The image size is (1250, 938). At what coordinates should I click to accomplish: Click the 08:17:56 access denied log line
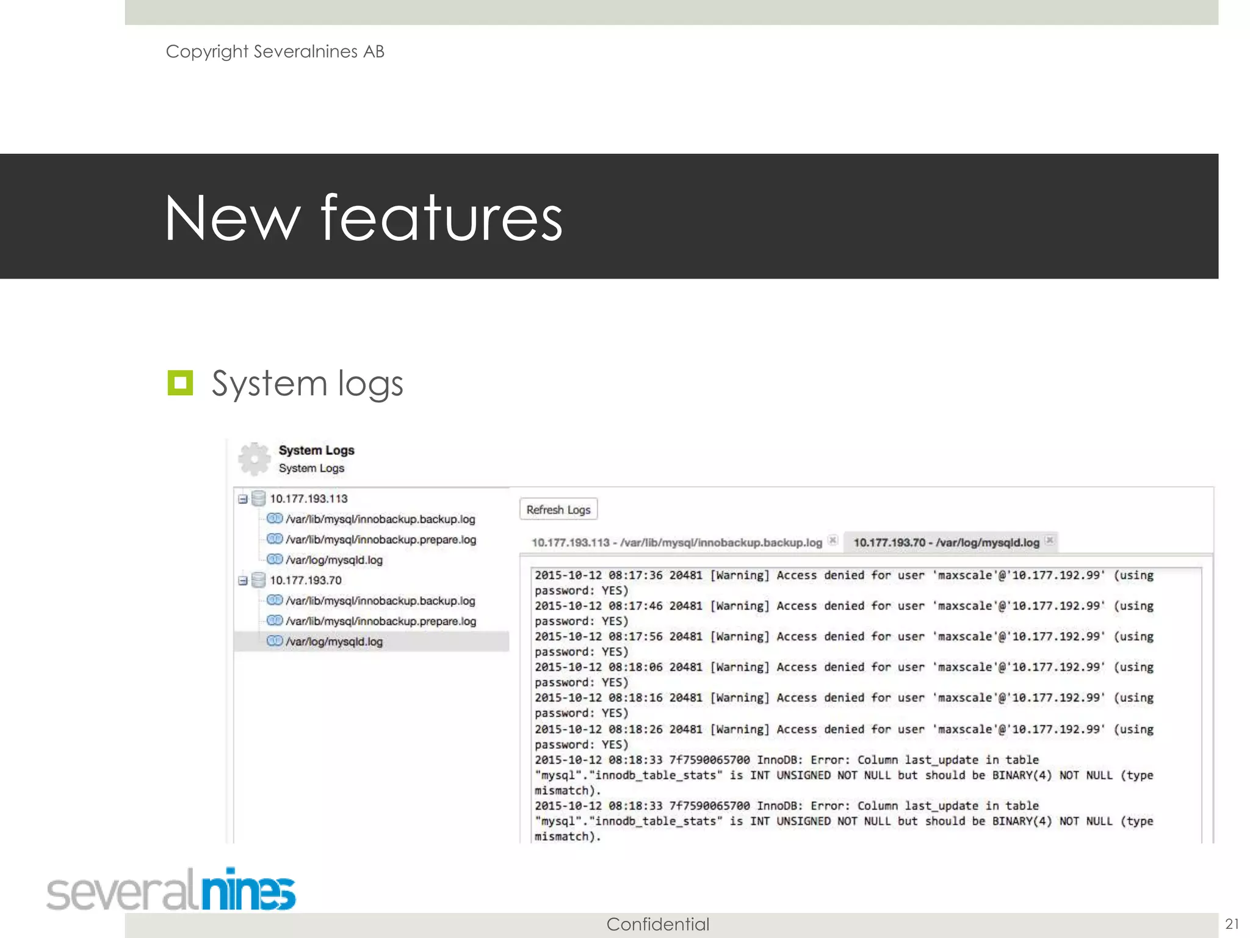tap(844, 644)
